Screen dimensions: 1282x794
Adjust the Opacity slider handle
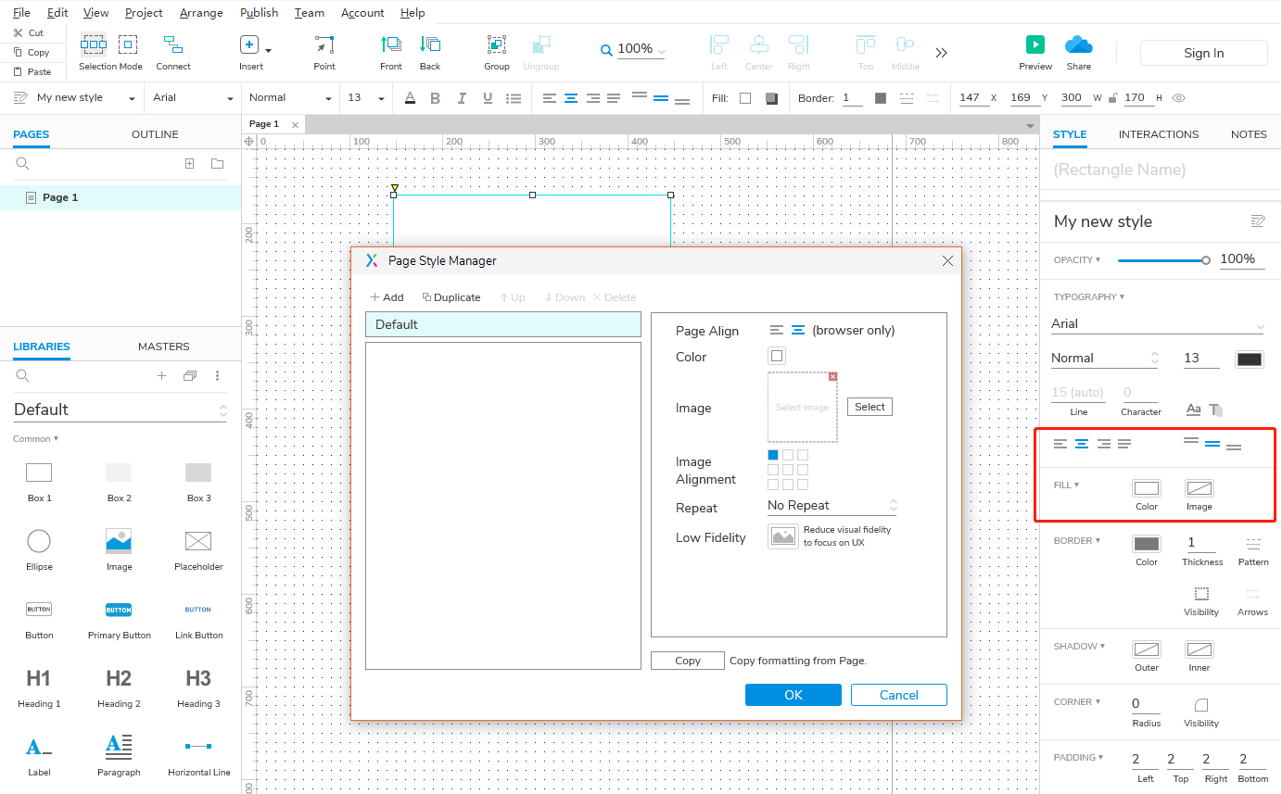point(1205,260)
